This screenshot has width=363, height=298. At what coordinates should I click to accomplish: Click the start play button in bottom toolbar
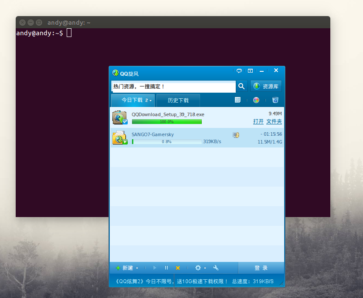(155, 268)
